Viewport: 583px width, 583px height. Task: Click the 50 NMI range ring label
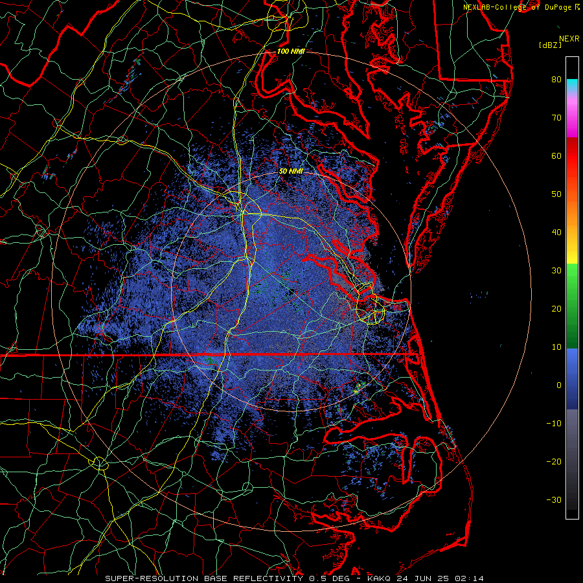click(x=291, y=172)
